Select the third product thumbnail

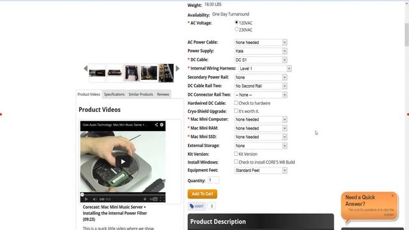(x=132, y=73)
